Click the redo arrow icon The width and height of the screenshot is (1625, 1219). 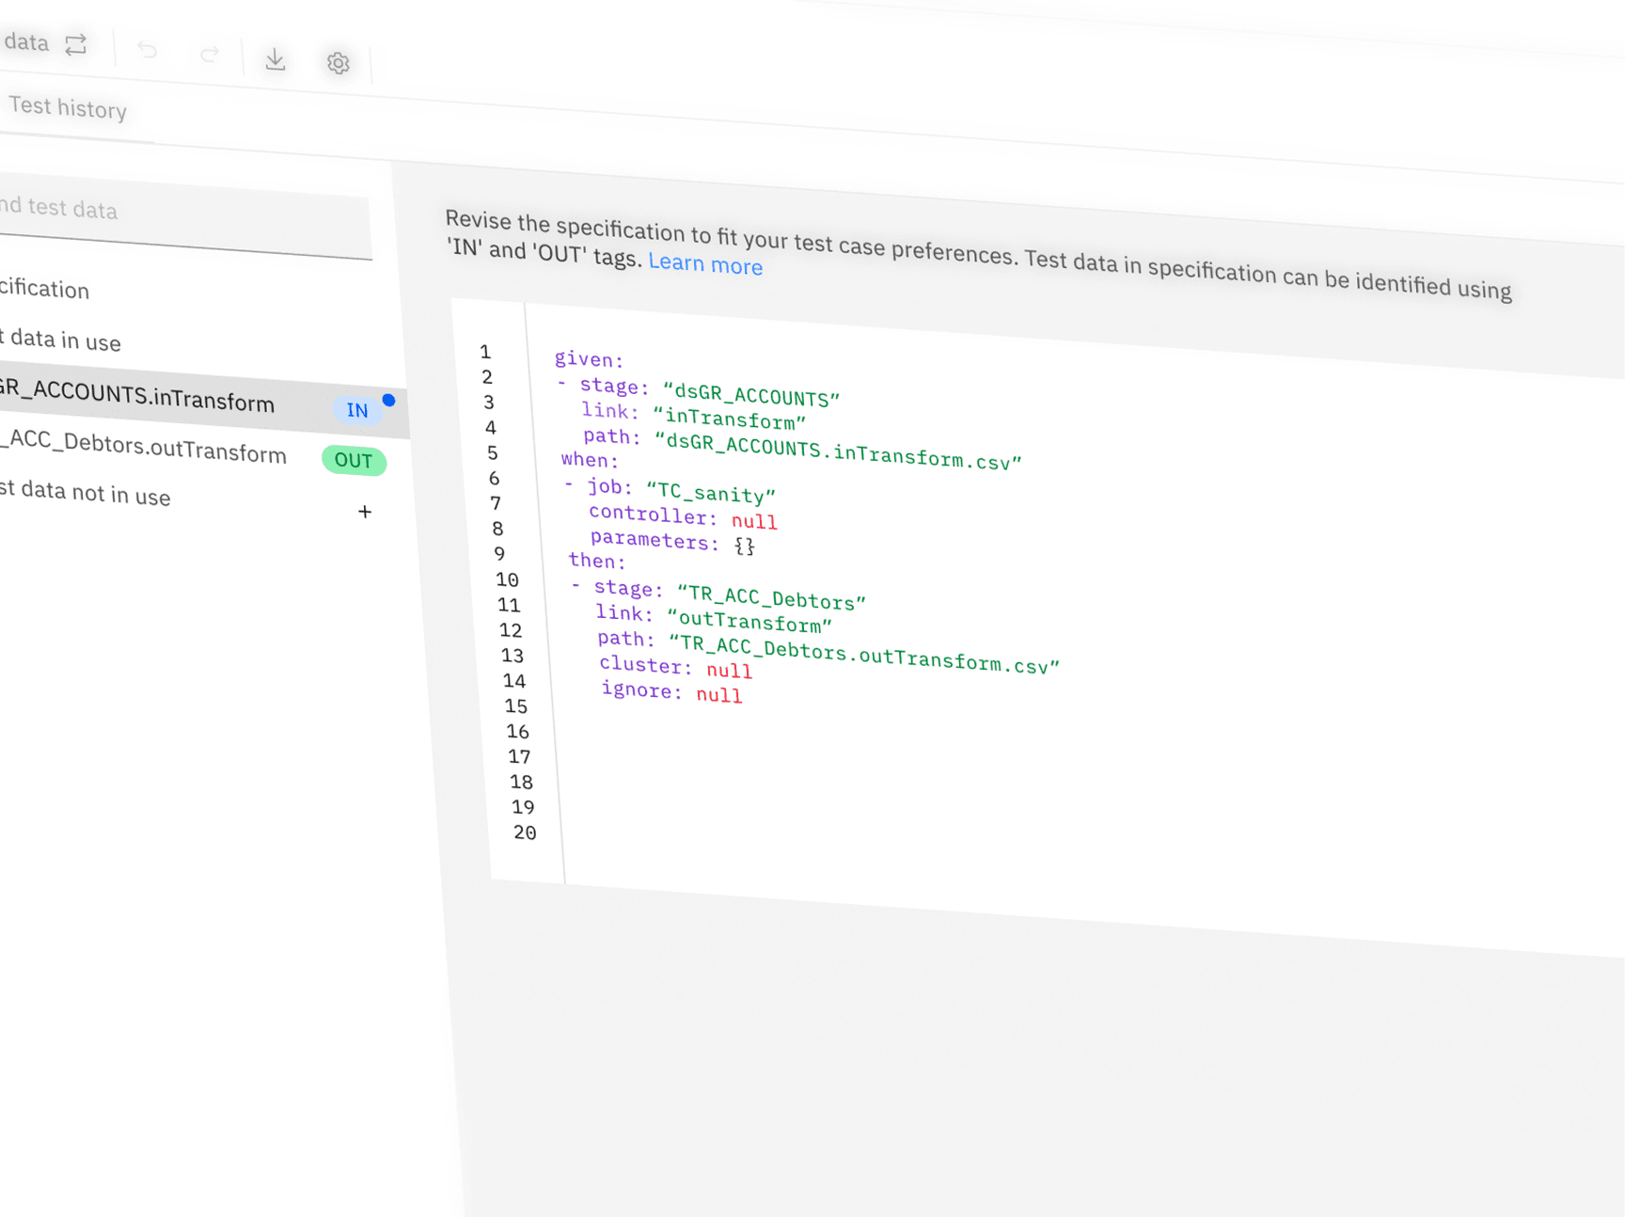point(209,55)
